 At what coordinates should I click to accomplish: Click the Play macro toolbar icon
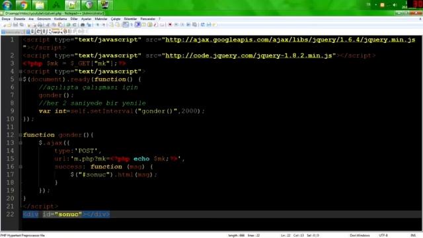[x=182, y=25]
